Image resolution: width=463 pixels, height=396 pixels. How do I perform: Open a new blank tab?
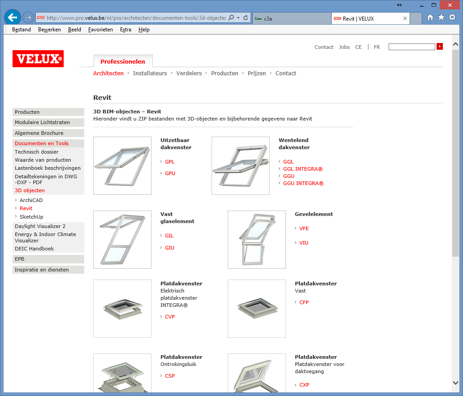click(416, 18)
